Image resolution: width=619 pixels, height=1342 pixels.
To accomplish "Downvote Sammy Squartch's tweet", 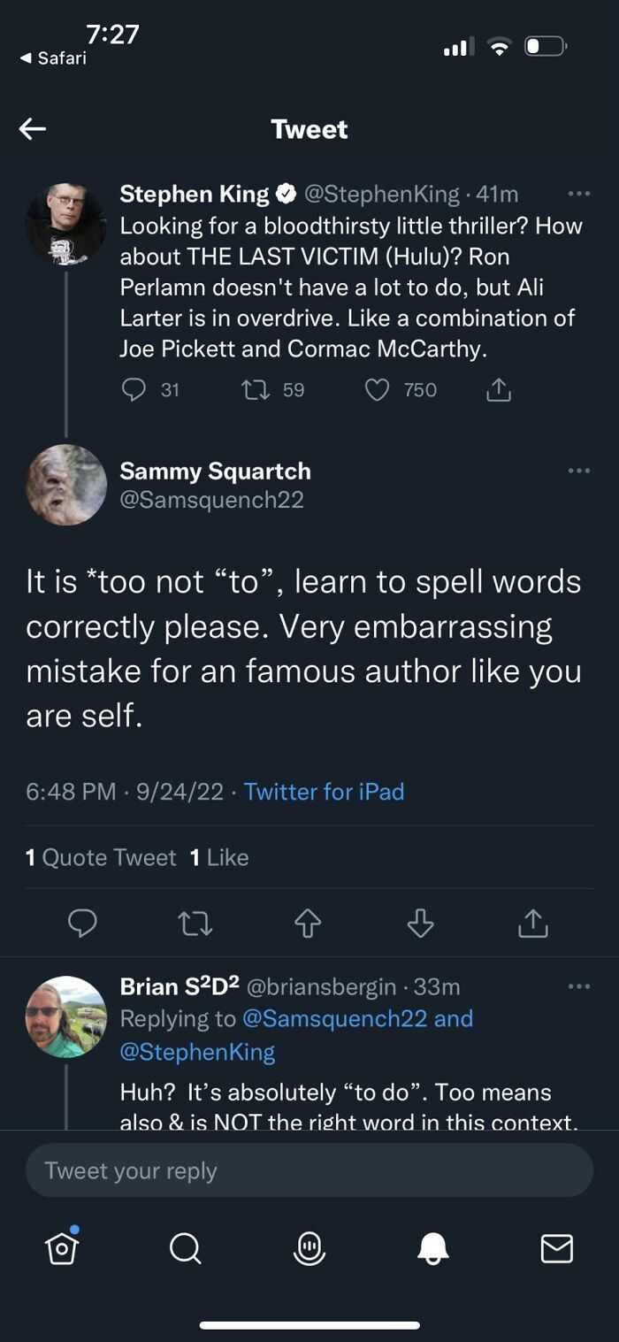I will [420, 924].
